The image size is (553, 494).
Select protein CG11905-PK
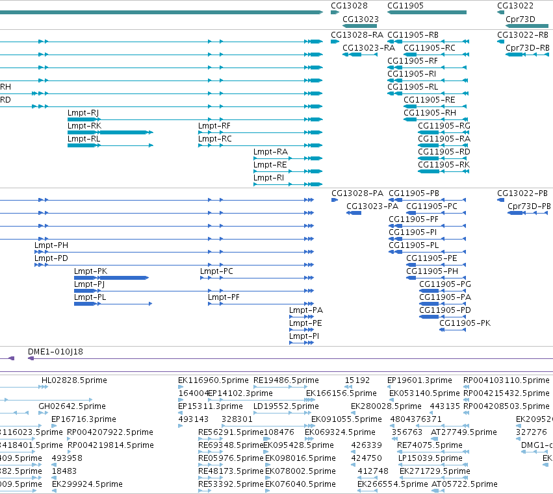pyautogui.click(x=465, y=323)
